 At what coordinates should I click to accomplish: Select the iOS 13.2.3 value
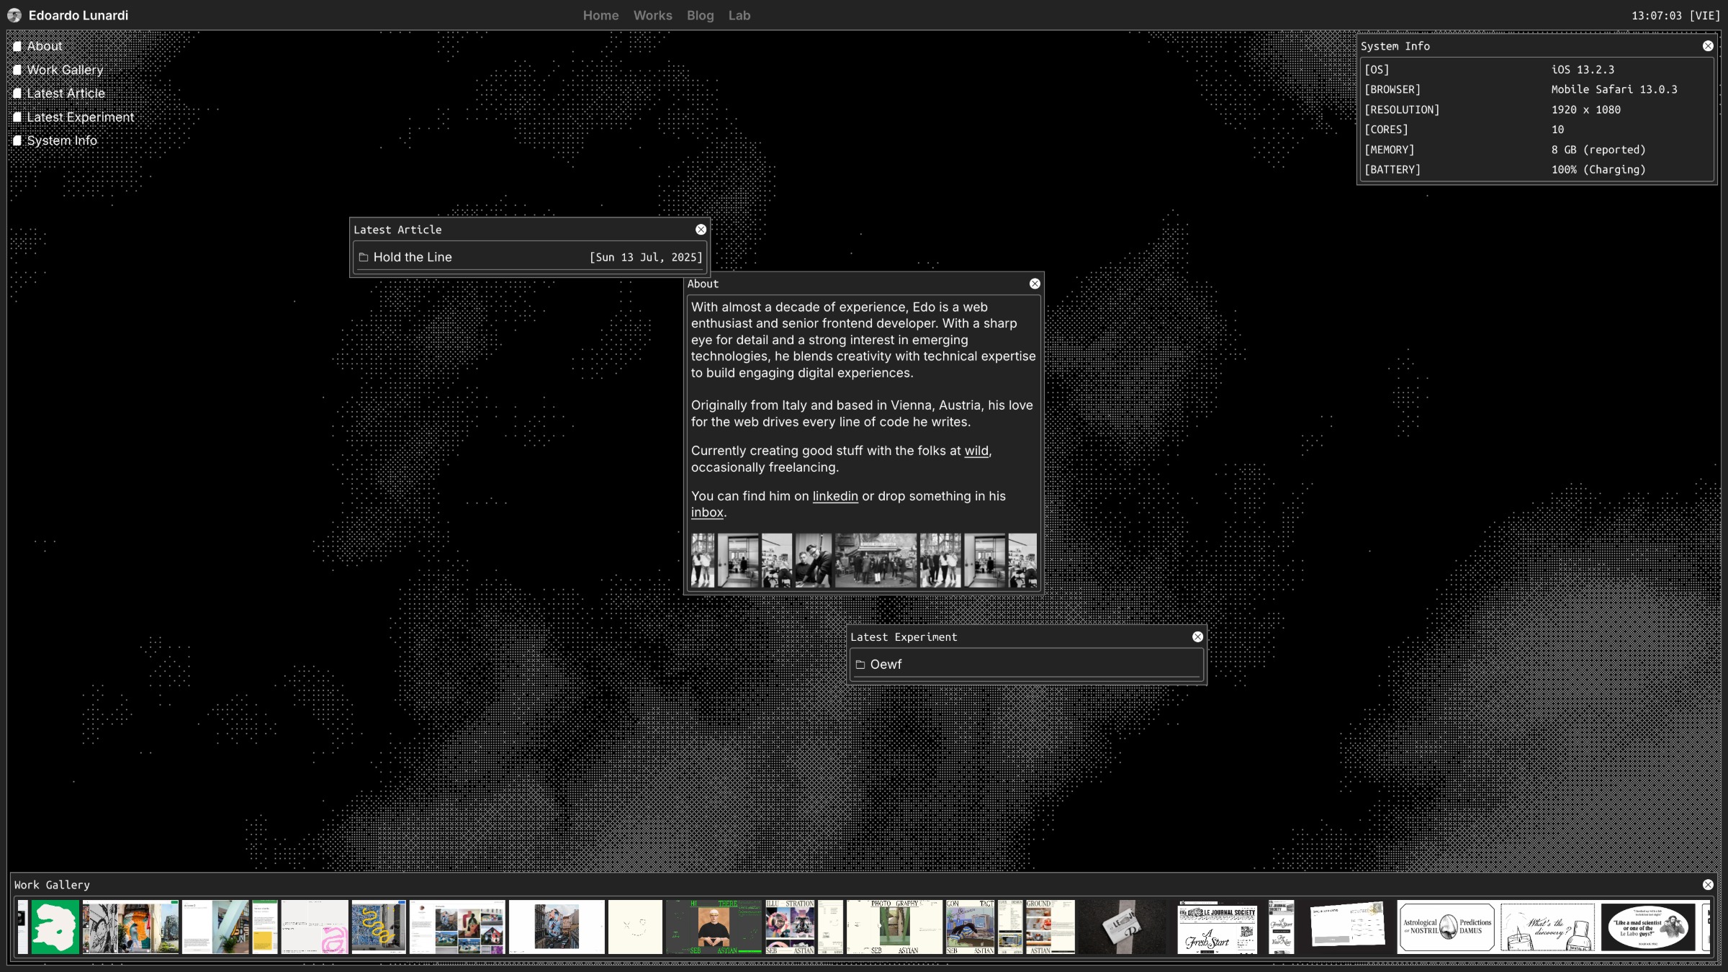click(1583, 70)
